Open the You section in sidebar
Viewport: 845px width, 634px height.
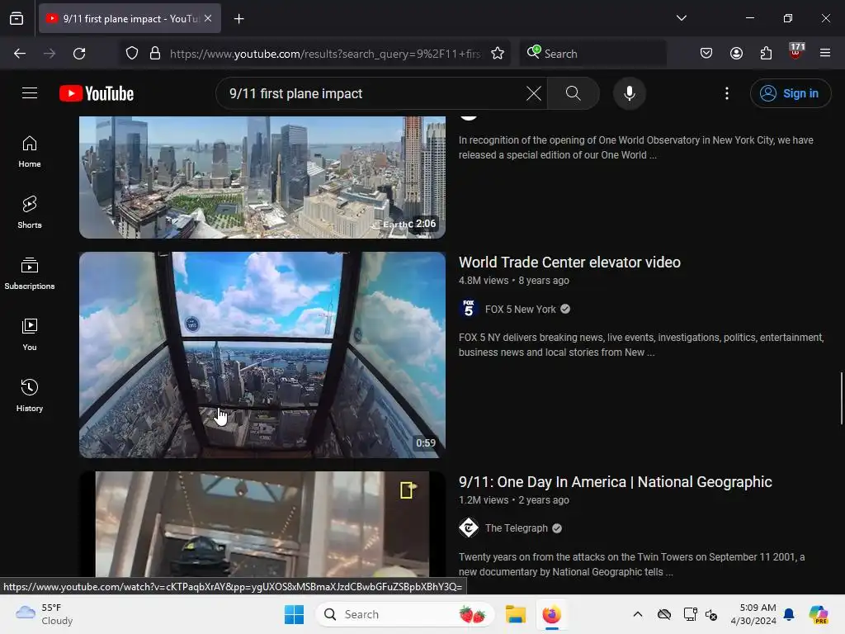tap(30, 335)
